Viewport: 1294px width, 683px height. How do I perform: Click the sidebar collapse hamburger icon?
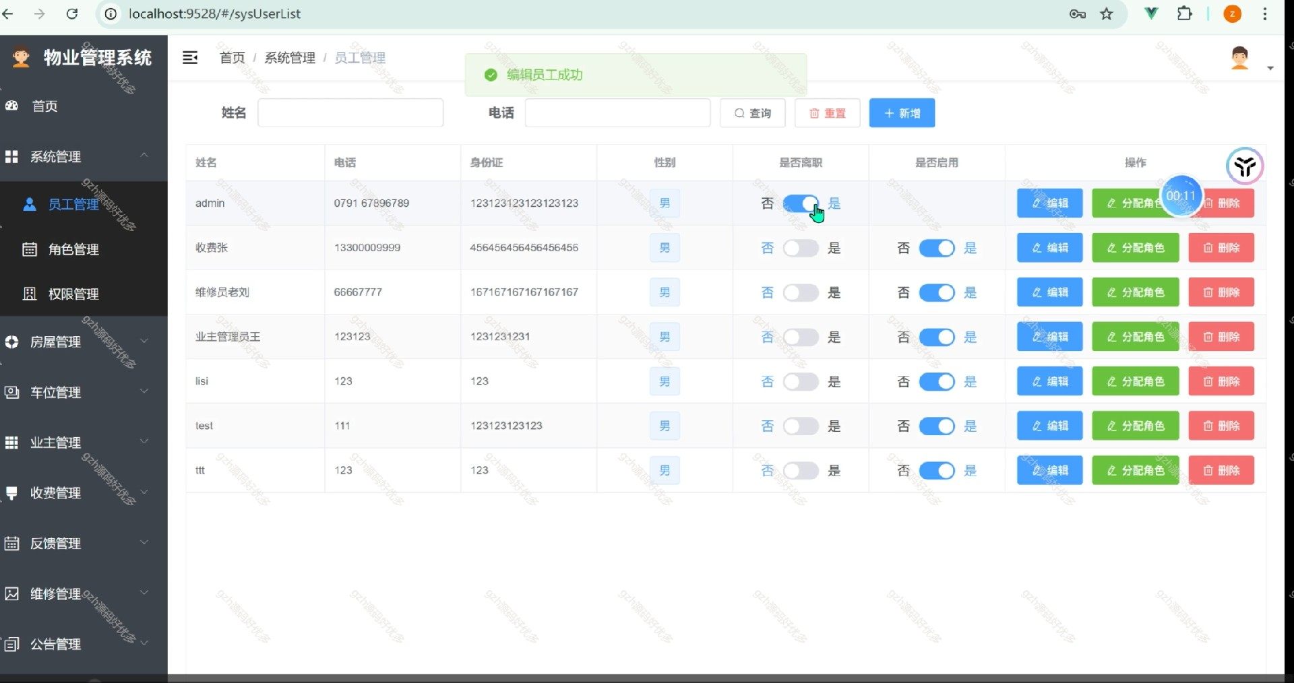click(190, 58)
